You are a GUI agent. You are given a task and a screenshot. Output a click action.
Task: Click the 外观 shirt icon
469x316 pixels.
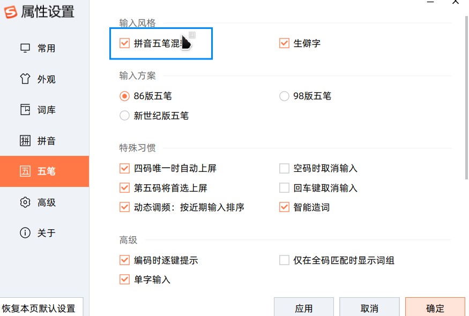[25, 79]
